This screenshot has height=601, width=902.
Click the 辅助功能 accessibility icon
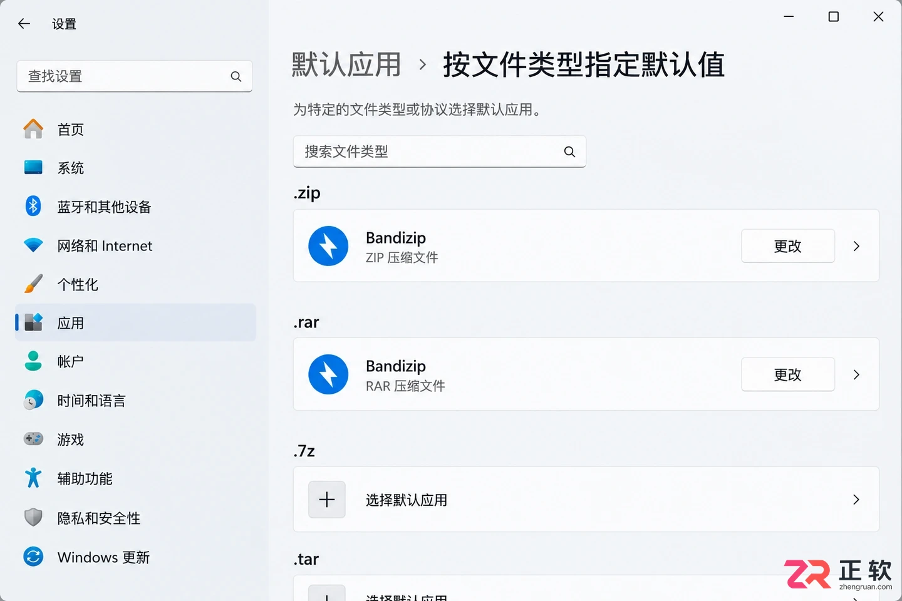pyautogui.click(x=33, y=478)
